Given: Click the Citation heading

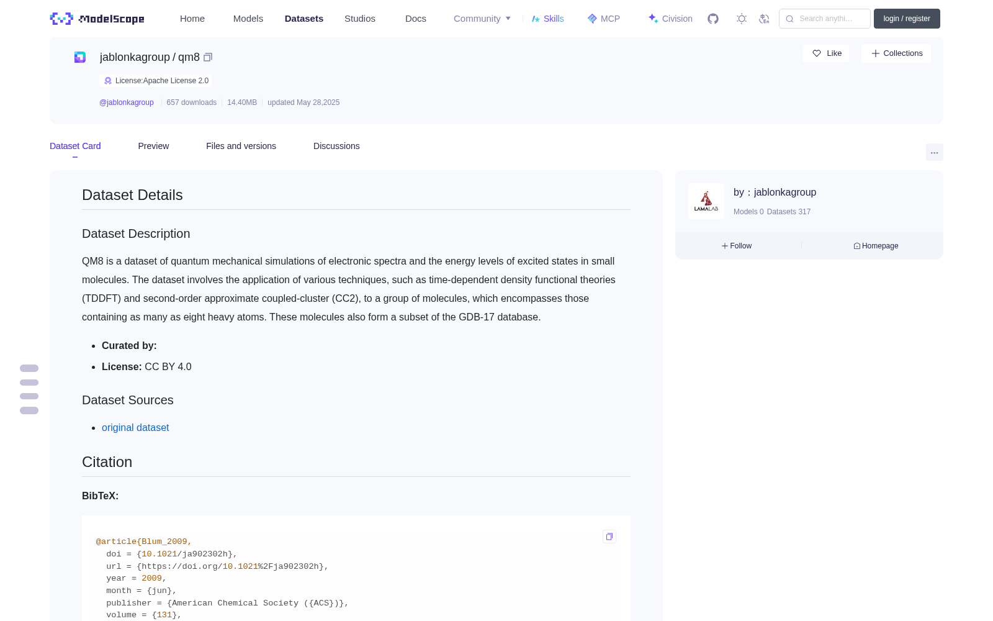Looking at the screenshot, I should (107, 462).
